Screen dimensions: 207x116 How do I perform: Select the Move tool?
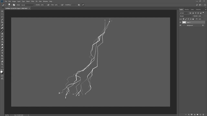tap(2, 11)
